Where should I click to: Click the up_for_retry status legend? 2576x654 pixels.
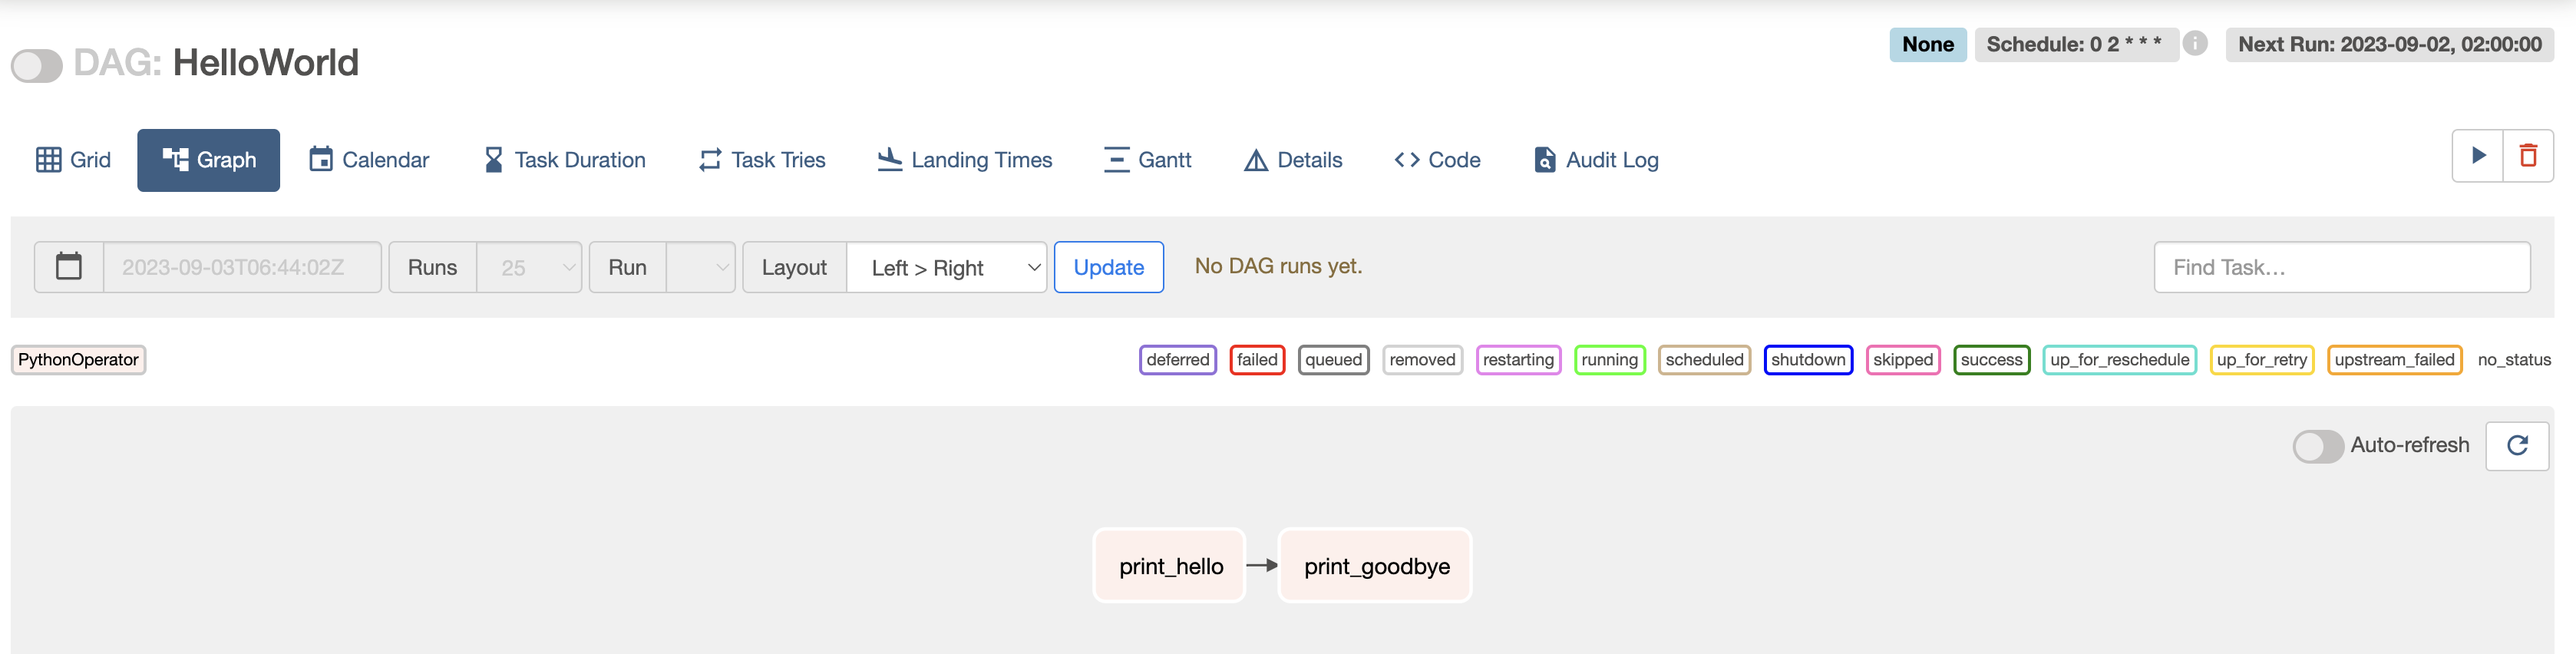(x=2261, y=360)
